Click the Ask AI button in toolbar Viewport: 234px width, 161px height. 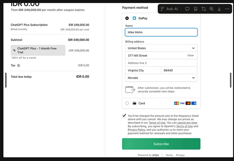169,9
